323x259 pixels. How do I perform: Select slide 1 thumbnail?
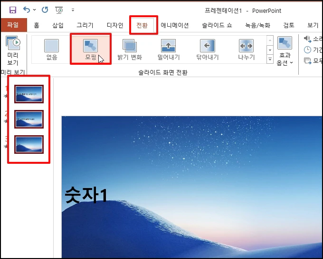pyautogui.click(x=29, y=94)
